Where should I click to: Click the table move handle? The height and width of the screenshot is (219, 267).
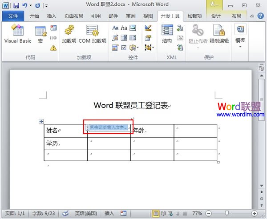pos(41,121)
